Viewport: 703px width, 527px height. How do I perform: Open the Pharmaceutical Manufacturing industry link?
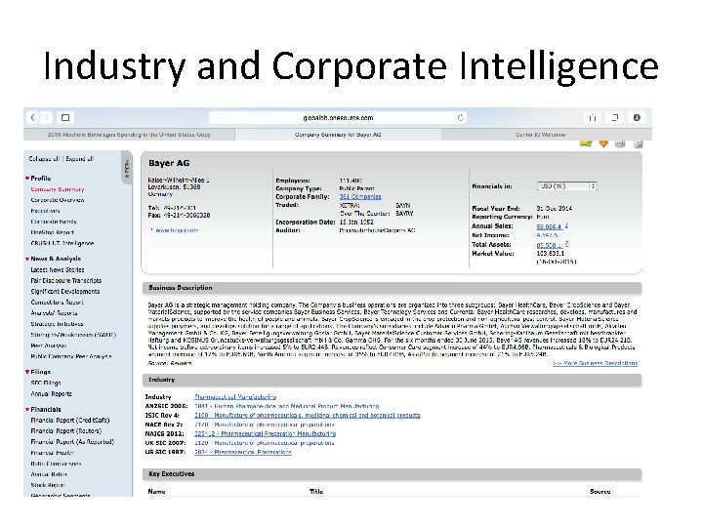pyautogui.click(x=235, y=397)
